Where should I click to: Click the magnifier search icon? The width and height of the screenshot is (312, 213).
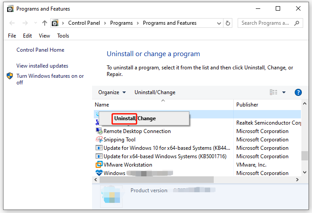[297, 23]
